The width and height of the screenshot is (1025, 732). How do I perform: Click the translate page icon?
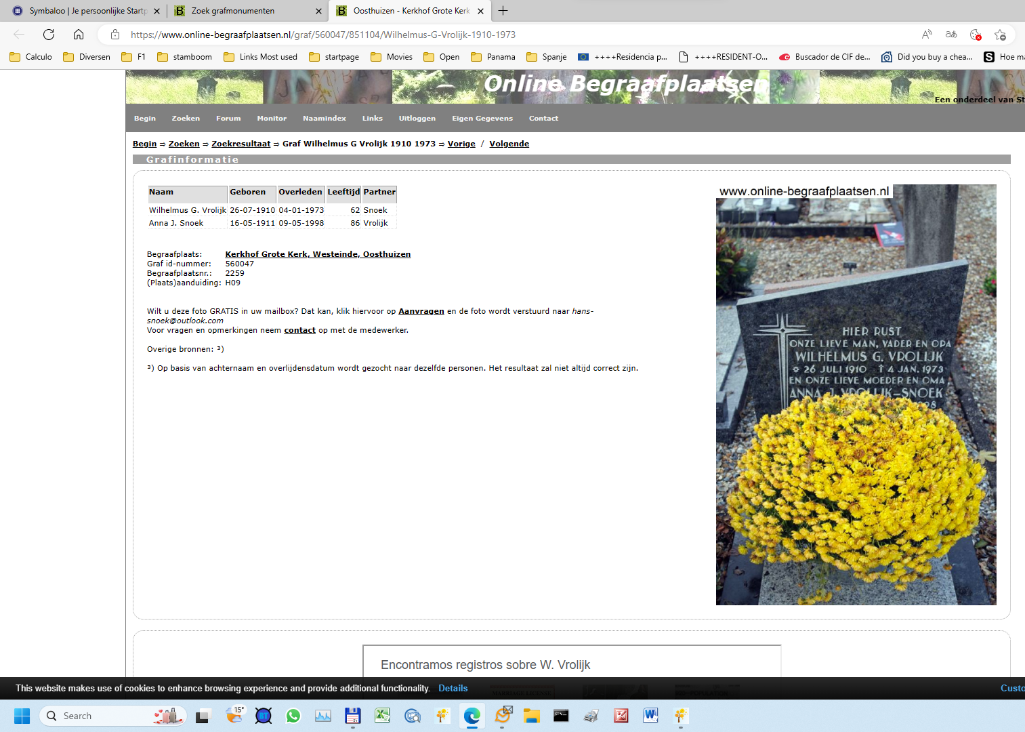point(951,35)
